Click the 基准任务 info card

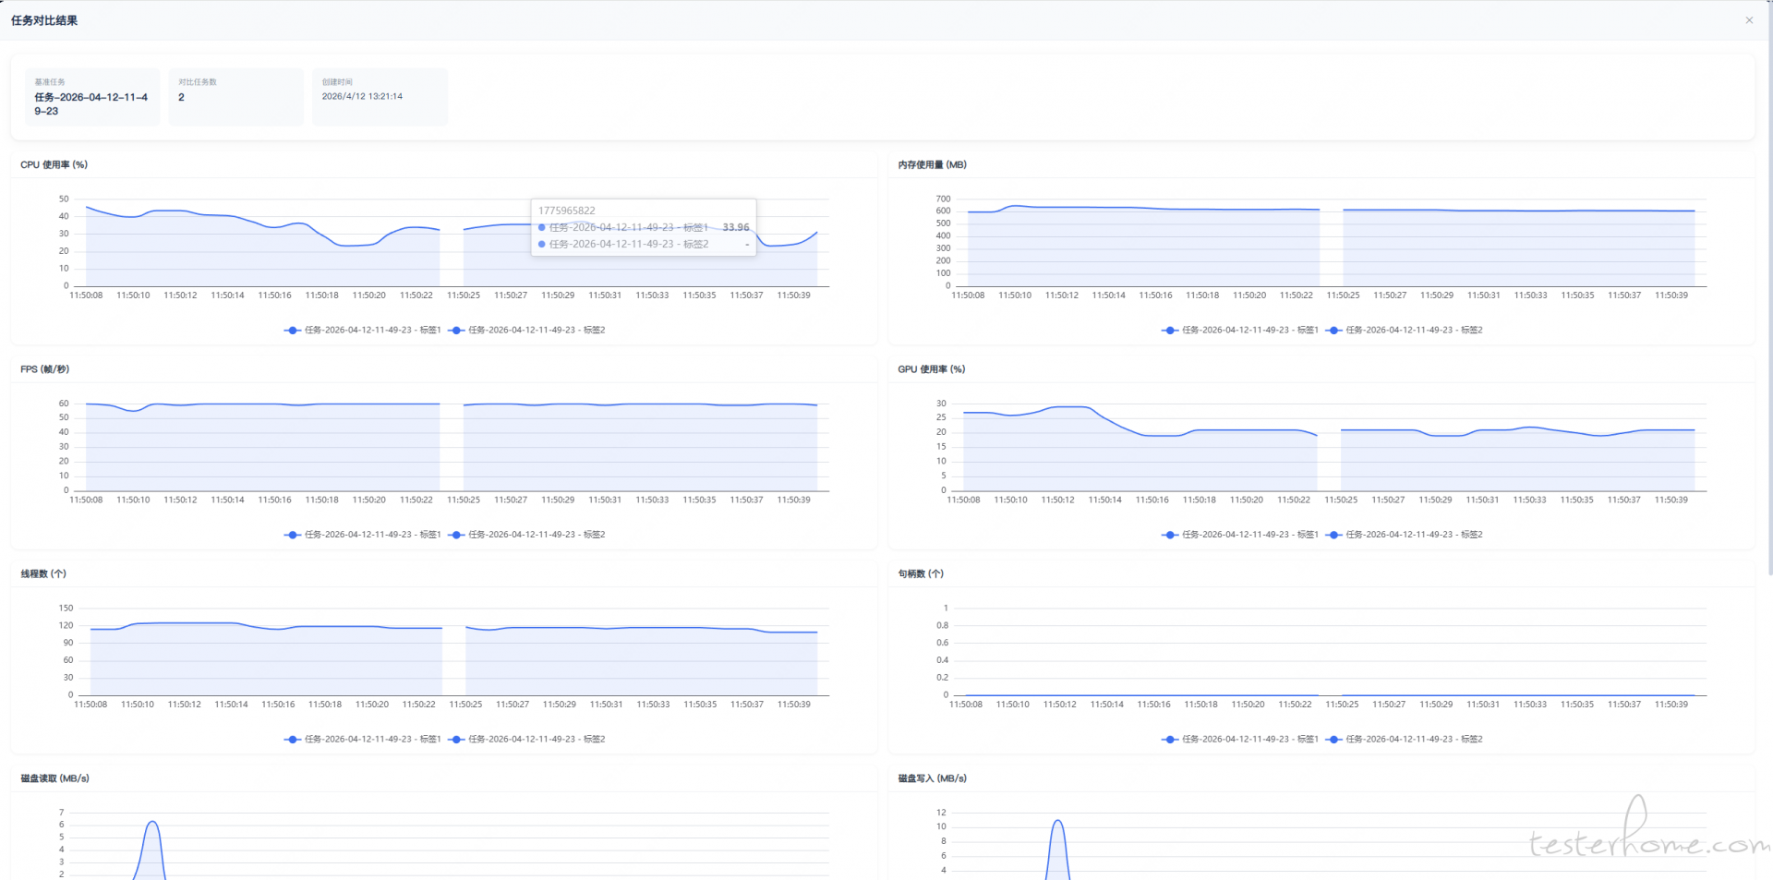point(91,96)
